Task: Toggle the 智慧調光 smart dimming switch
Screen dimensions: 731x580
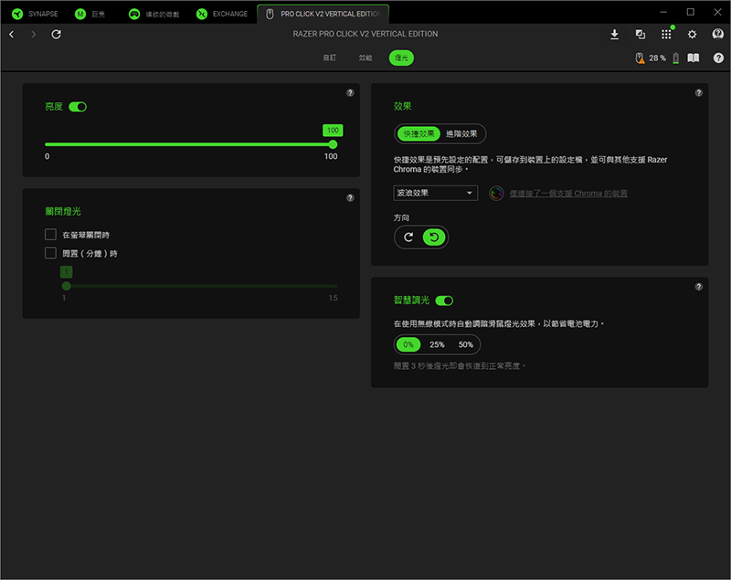Action: (445, 301)
